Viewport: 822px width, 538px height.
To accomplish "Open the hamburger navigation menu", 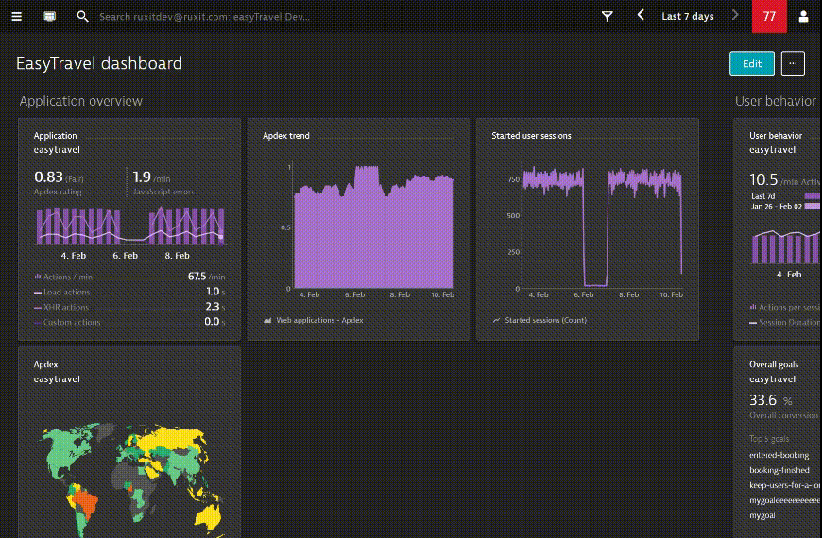I will [x=17, y=16].
